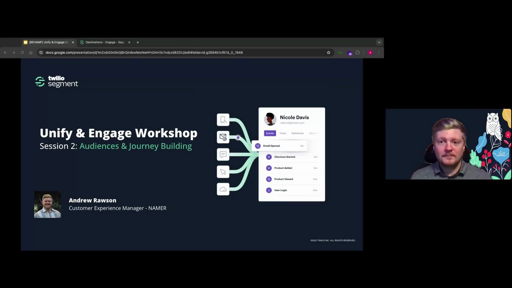Click the Checkout Started cart icon
512x288 pixels.
pyautogui.click(x=269, y=157)
